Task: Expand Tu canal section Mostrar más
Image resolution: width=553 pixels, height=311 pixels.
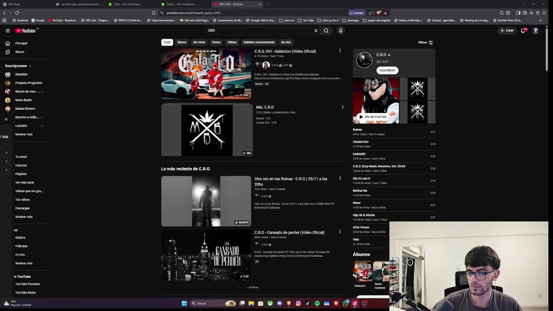Action: pyautogui.click(x=24, y=217)
